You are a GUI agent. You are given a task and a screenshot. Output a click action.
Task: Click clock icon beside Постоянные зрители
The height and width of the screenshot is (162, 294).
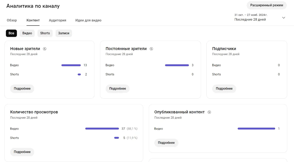151,49
